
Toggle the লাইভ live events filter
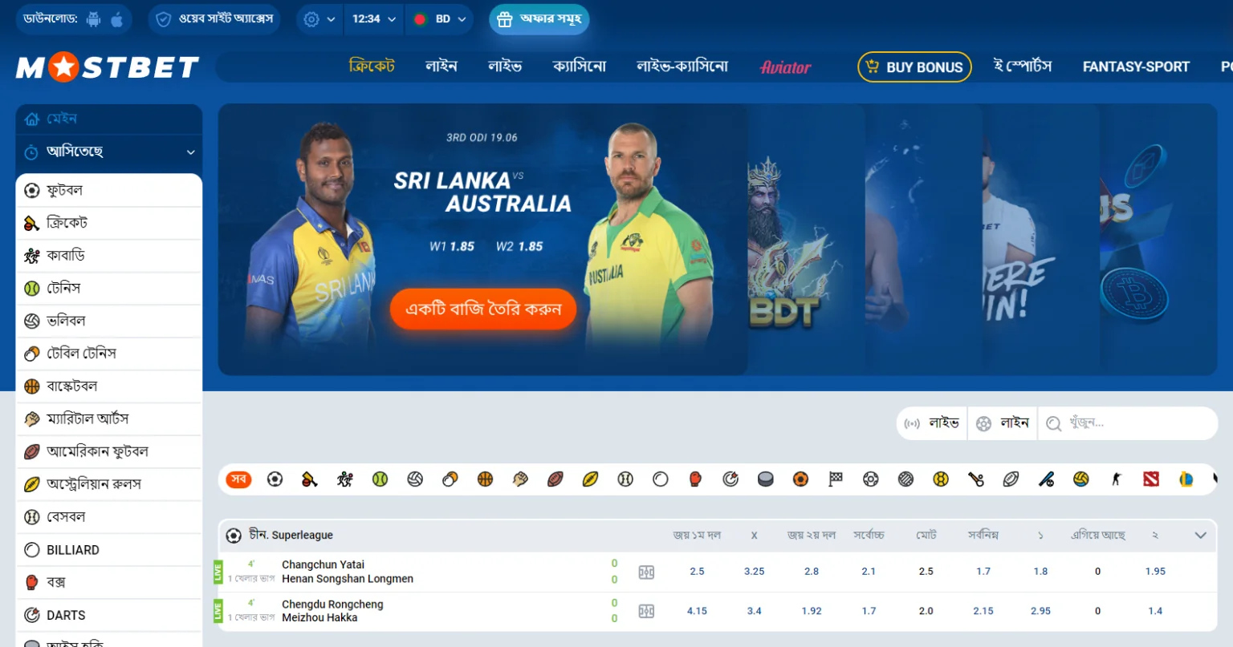[931, 423]
